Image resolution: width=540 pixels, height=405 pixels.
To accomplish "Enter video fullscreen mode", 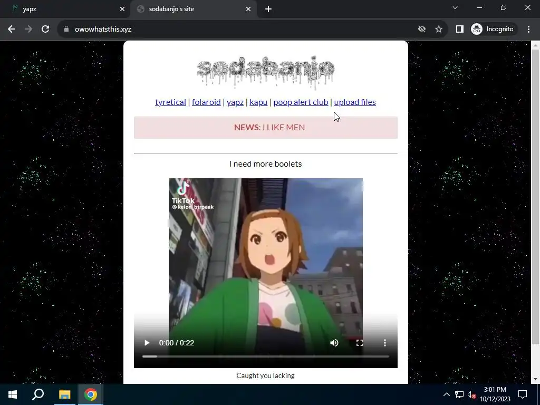I will click(360, 343).
